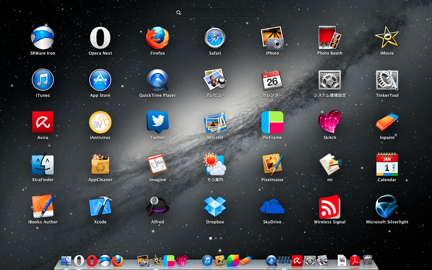
Task: Click System Preferences gear in the Dock
Action: tap(310, 261)
